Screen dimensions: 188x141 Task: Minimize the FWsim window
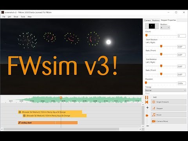pos(168,13)
